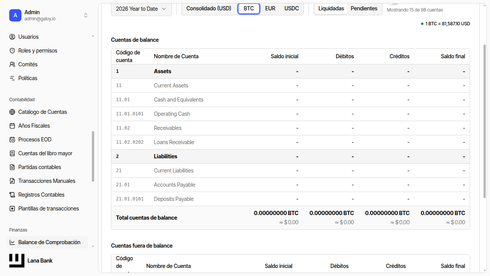Click the BTC exchange rate text

pyautogui.click(x=448, y=24)
